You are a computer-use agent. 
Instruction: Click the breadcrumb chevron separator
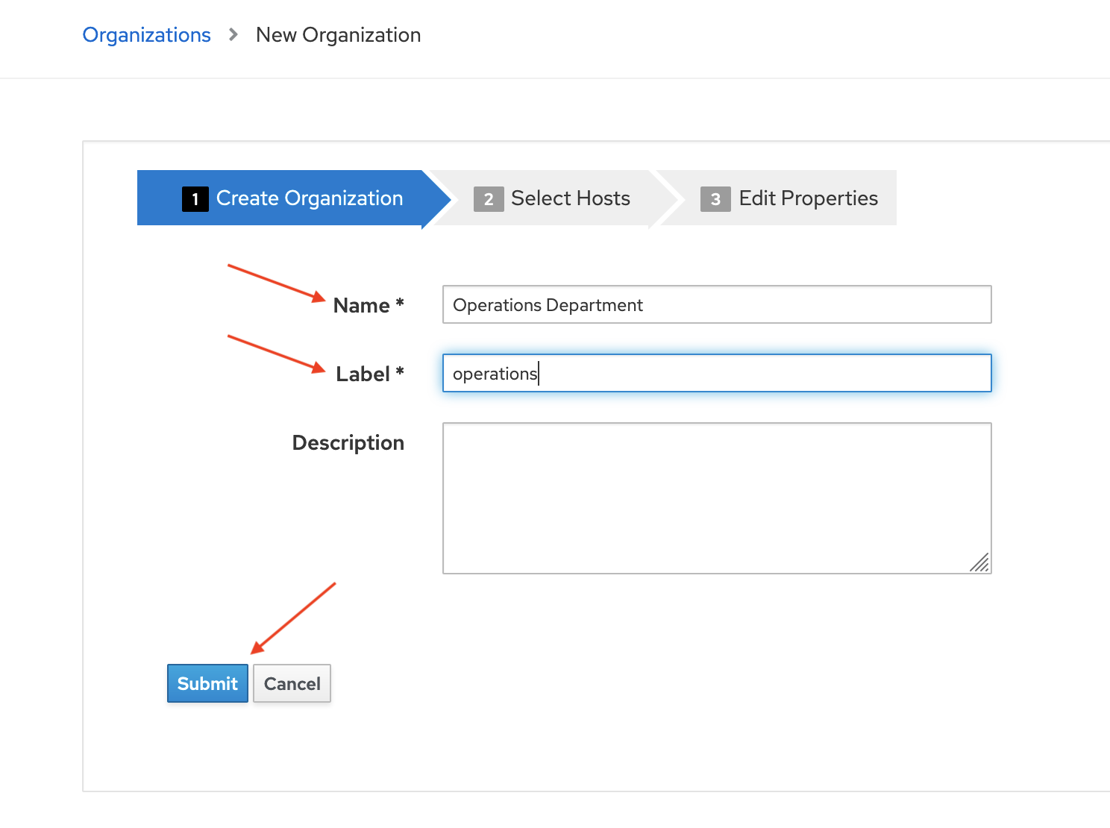click(x=233, y=35)
